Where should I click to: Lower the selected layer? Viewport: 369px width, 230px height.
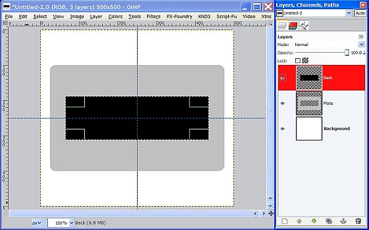[x=314, y=221]
